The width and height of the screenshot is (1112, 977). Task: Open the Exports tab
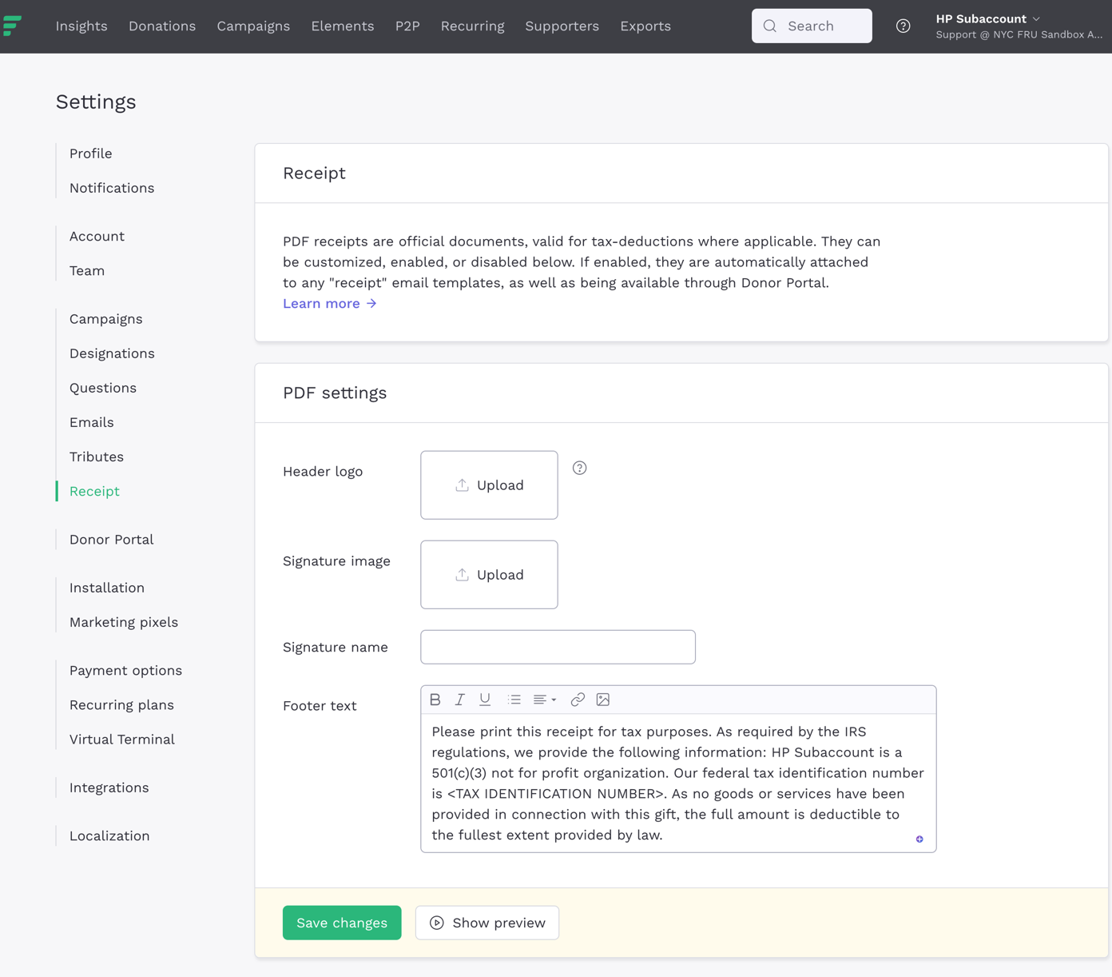[x=645, y=26]
